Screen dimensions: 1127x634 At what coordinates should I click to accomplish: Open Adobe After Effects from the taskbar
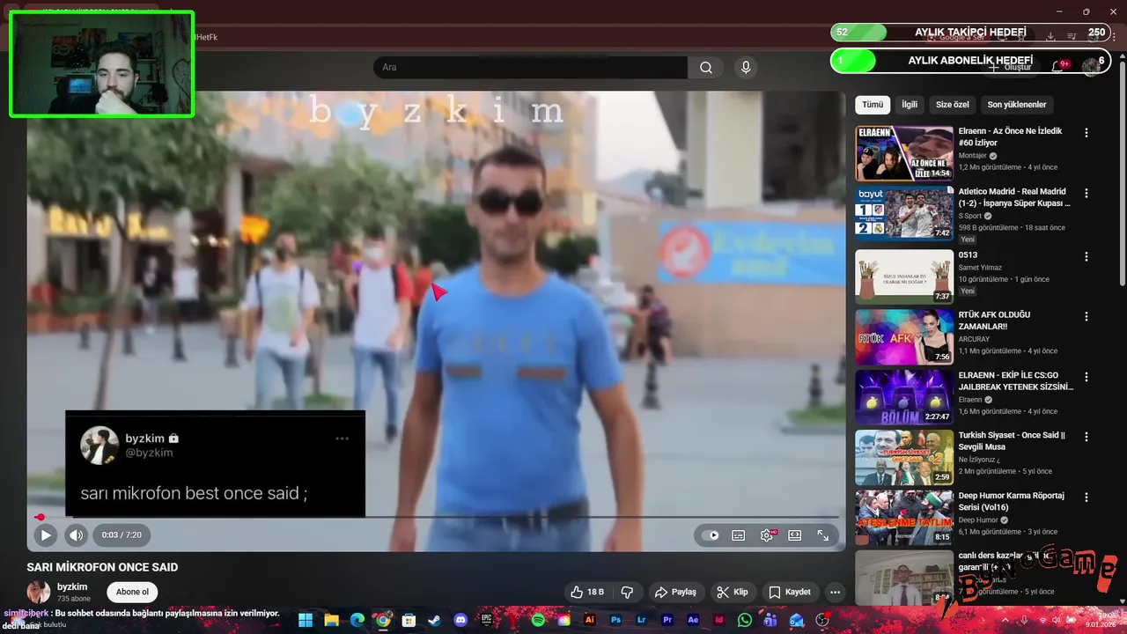[693, 620]
